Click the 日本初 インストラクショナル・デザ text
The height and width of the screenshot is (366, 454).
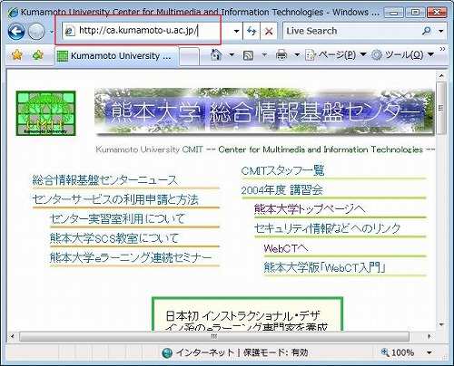point(243,316)
